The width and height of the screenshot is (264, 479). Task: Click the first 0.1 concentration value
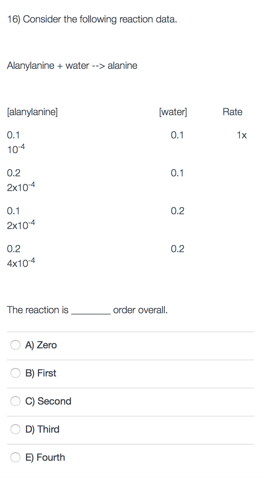(13, 135)
